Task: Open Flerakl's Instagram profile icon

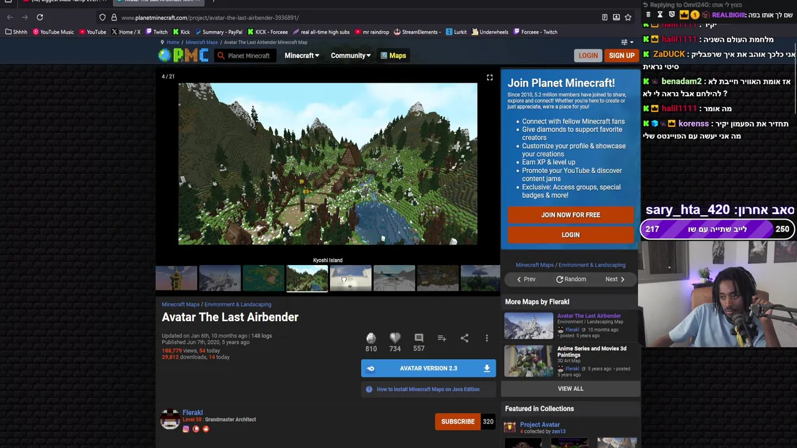Action: click(x=186, y=429)
